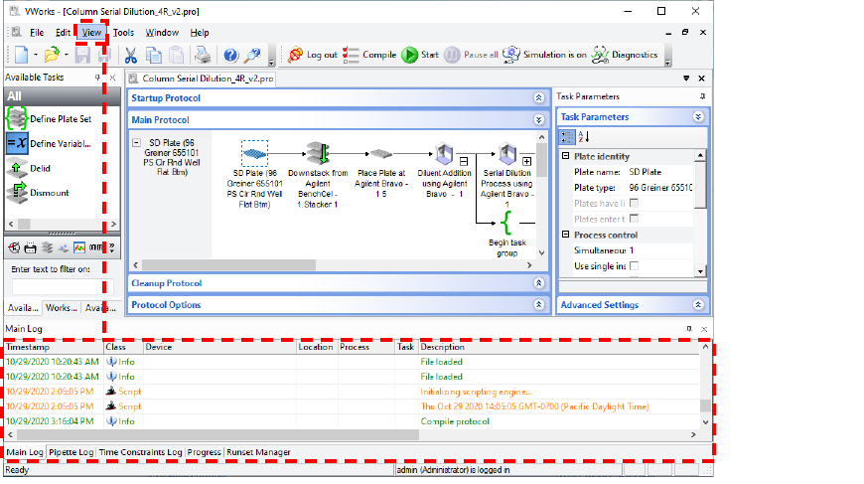Select the Define Variable task

[49, 144]
